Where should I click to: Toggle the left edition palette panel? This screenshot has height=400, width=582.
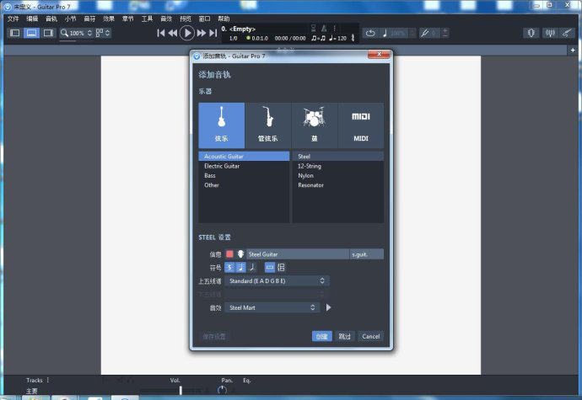(15, 33)
